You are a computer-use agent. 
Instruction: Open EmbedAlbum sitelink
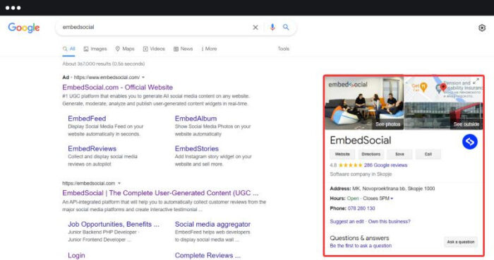(195, 119)
